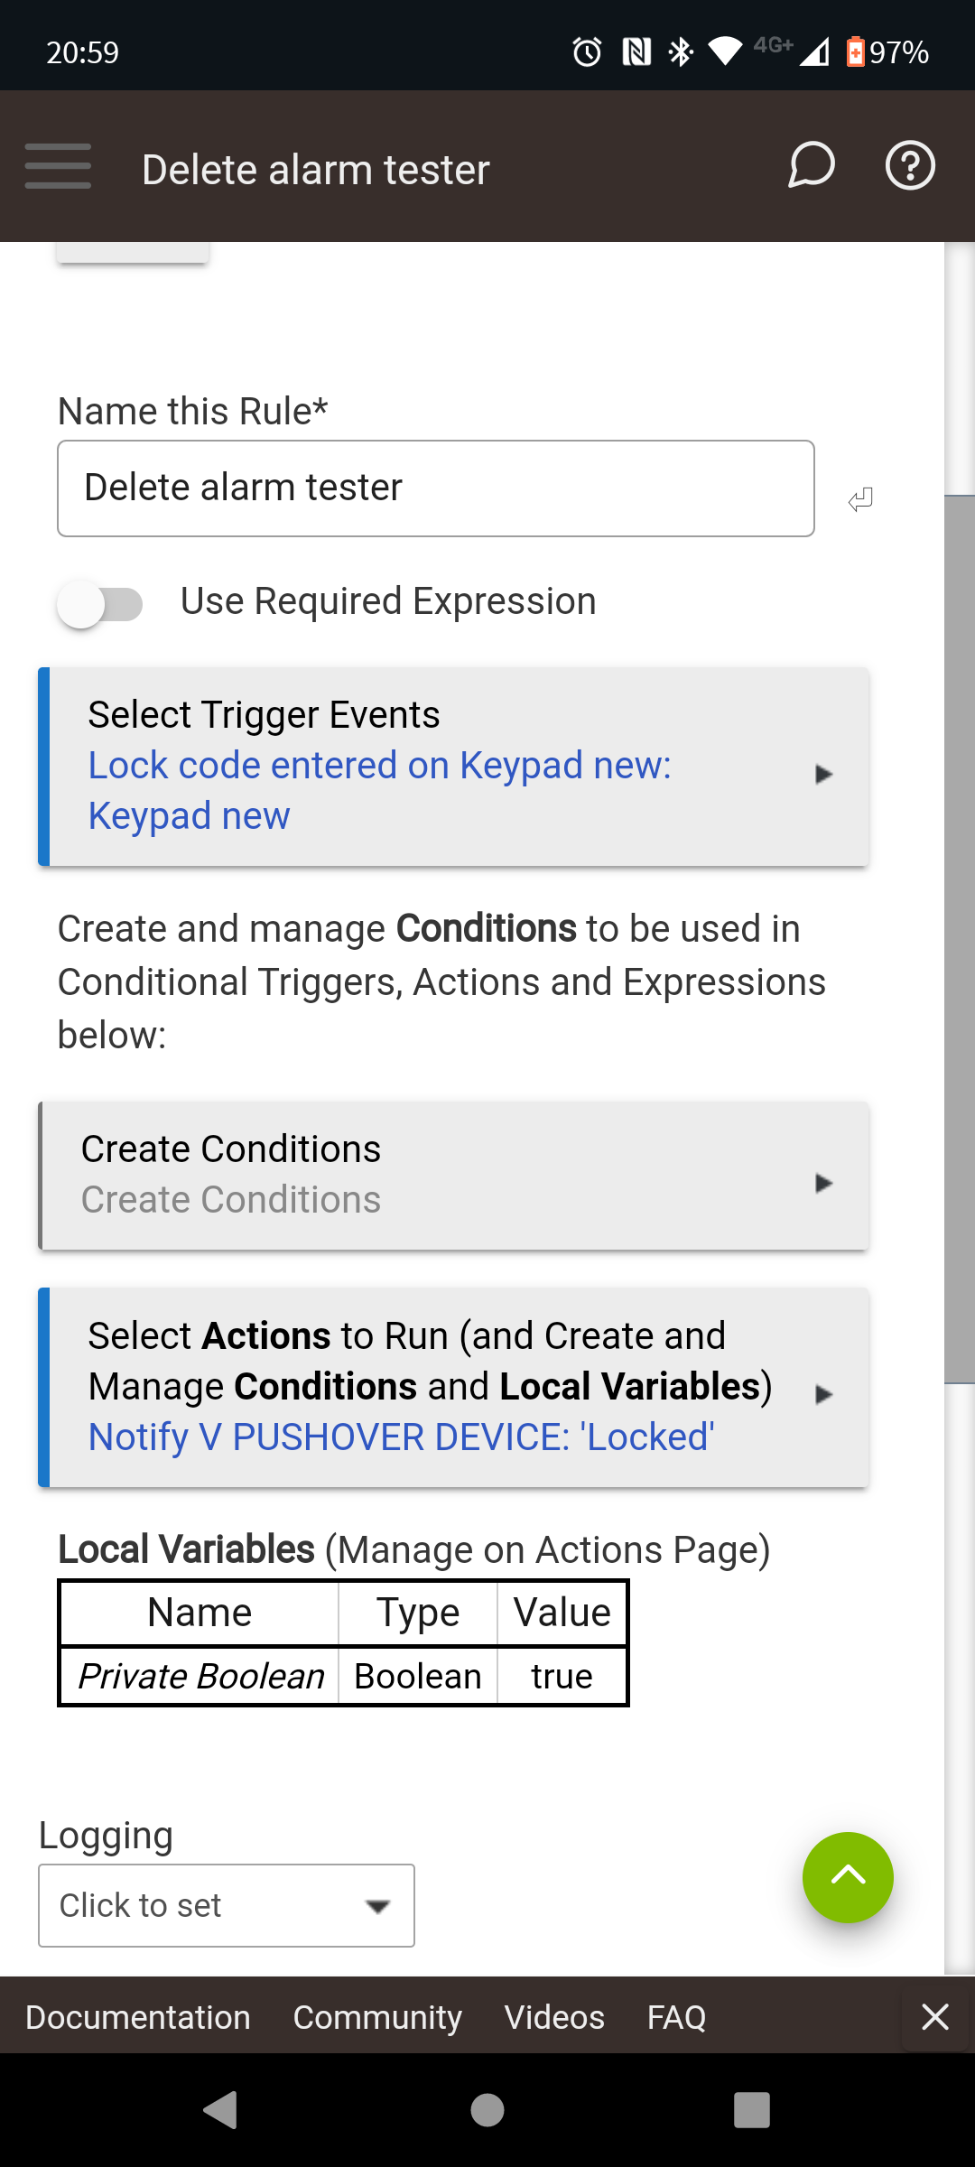Open the Community footer item
The height and width of the screenshot is (2167, 975).
(x=377, y=2017)
